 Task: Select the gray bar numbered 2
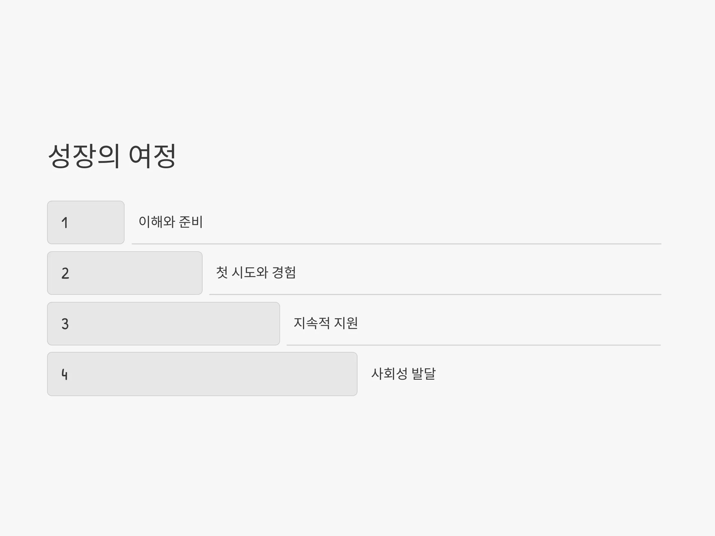(125, 273)
